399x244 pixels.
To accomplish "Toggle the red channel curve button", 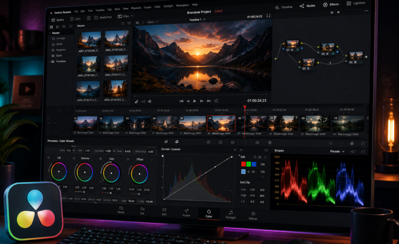I will pos(244,164).
